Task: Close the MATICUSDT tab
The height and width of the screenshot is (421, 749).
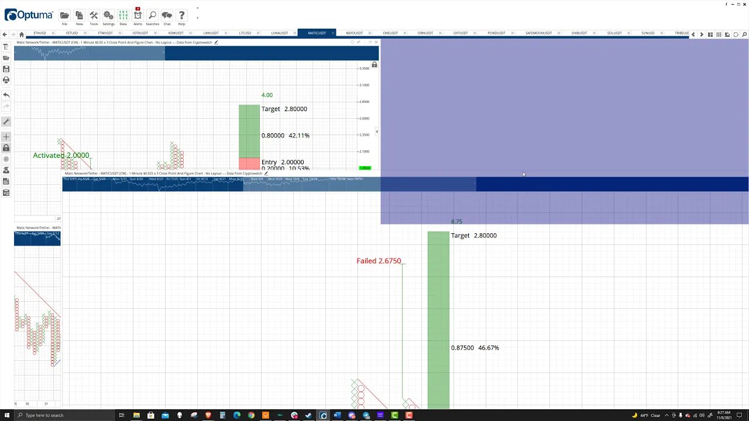Action: (x=332, y=33)
